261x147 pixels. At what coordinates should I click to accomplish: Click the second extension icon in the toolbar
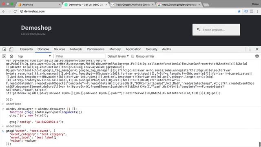pos(252,11)
